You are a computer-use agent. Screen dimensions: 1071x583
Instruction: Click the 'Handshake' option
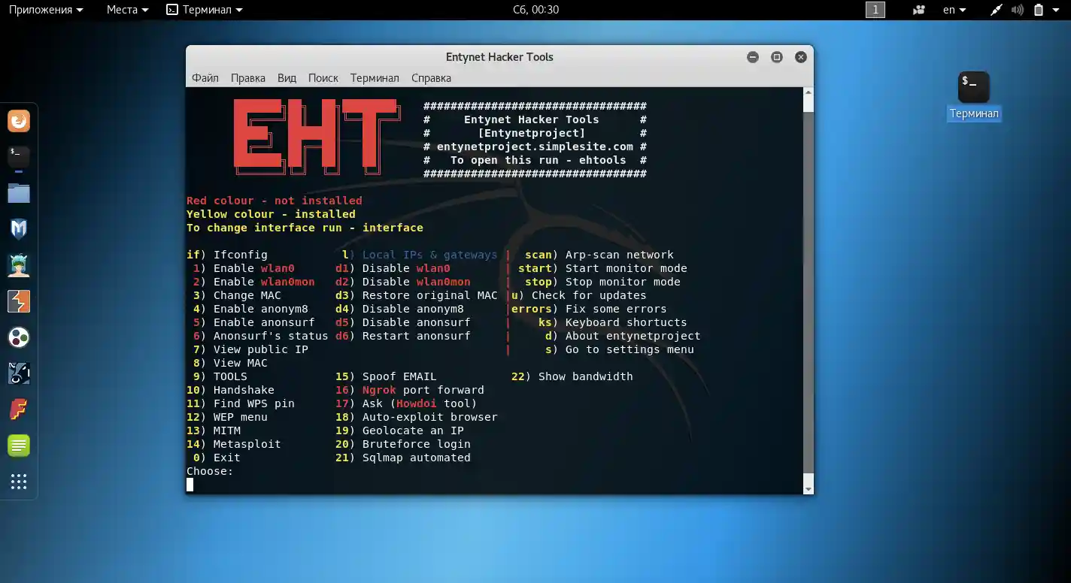244,390
